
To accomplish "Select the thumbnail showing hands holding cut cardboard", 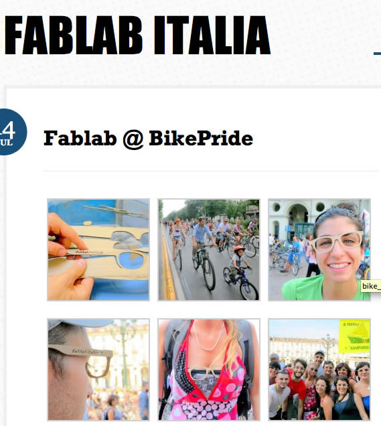I will [x=98, y=250].
